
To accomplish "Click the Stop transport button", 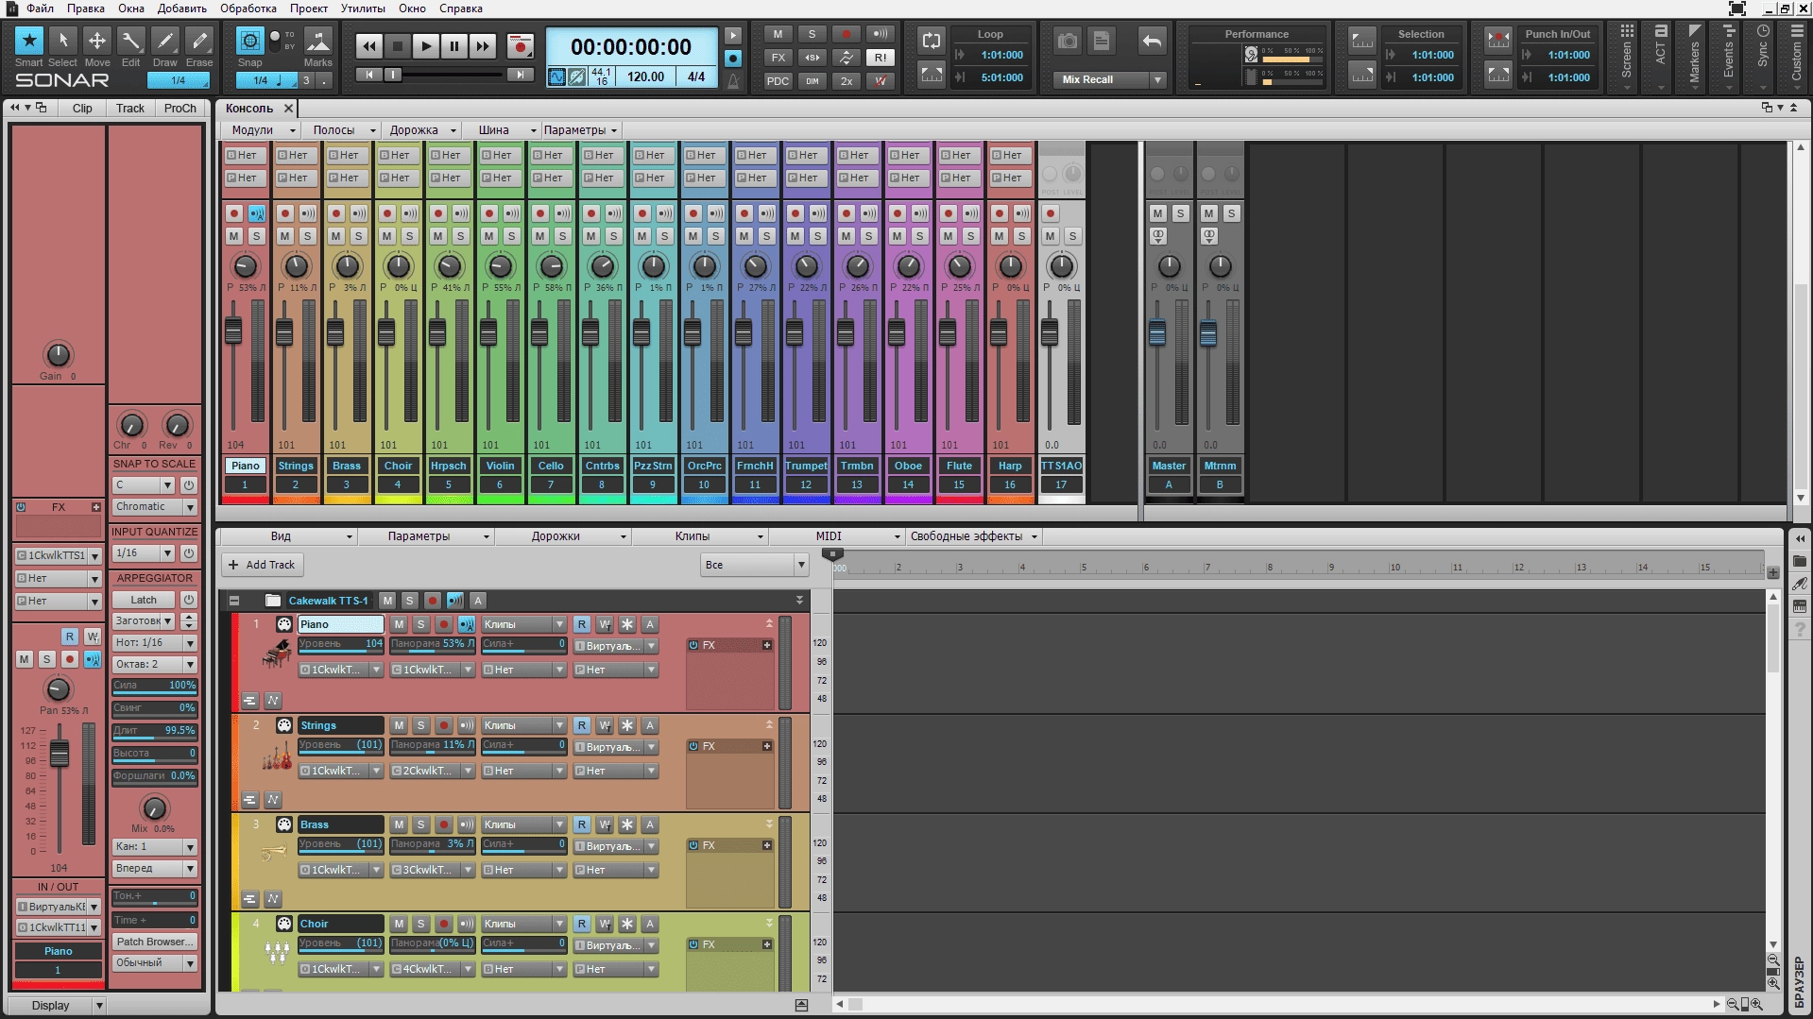I will pos(398,45).
